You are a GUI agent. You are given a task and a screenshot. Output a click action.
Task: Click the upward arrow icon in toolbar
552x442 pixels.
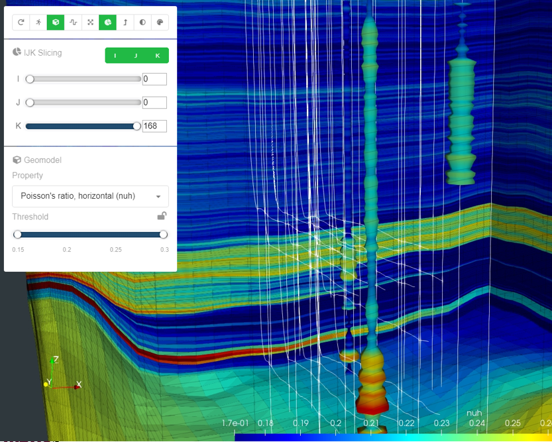point(125,23)
